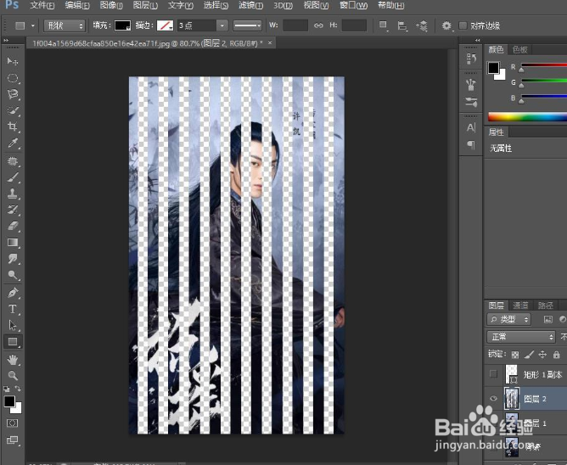Expand the collapsed toolbar double arrows
567x465 pixels.
coord(6,40)
